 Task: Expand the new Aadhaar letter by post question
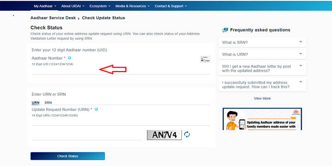click(x=262, y=68)
